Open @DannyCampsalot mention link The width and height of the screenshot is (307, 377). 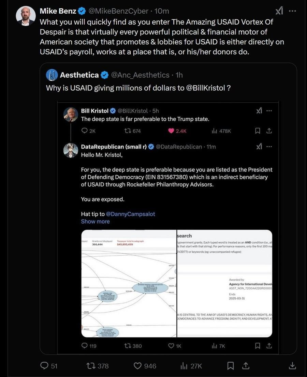point(130,214)
